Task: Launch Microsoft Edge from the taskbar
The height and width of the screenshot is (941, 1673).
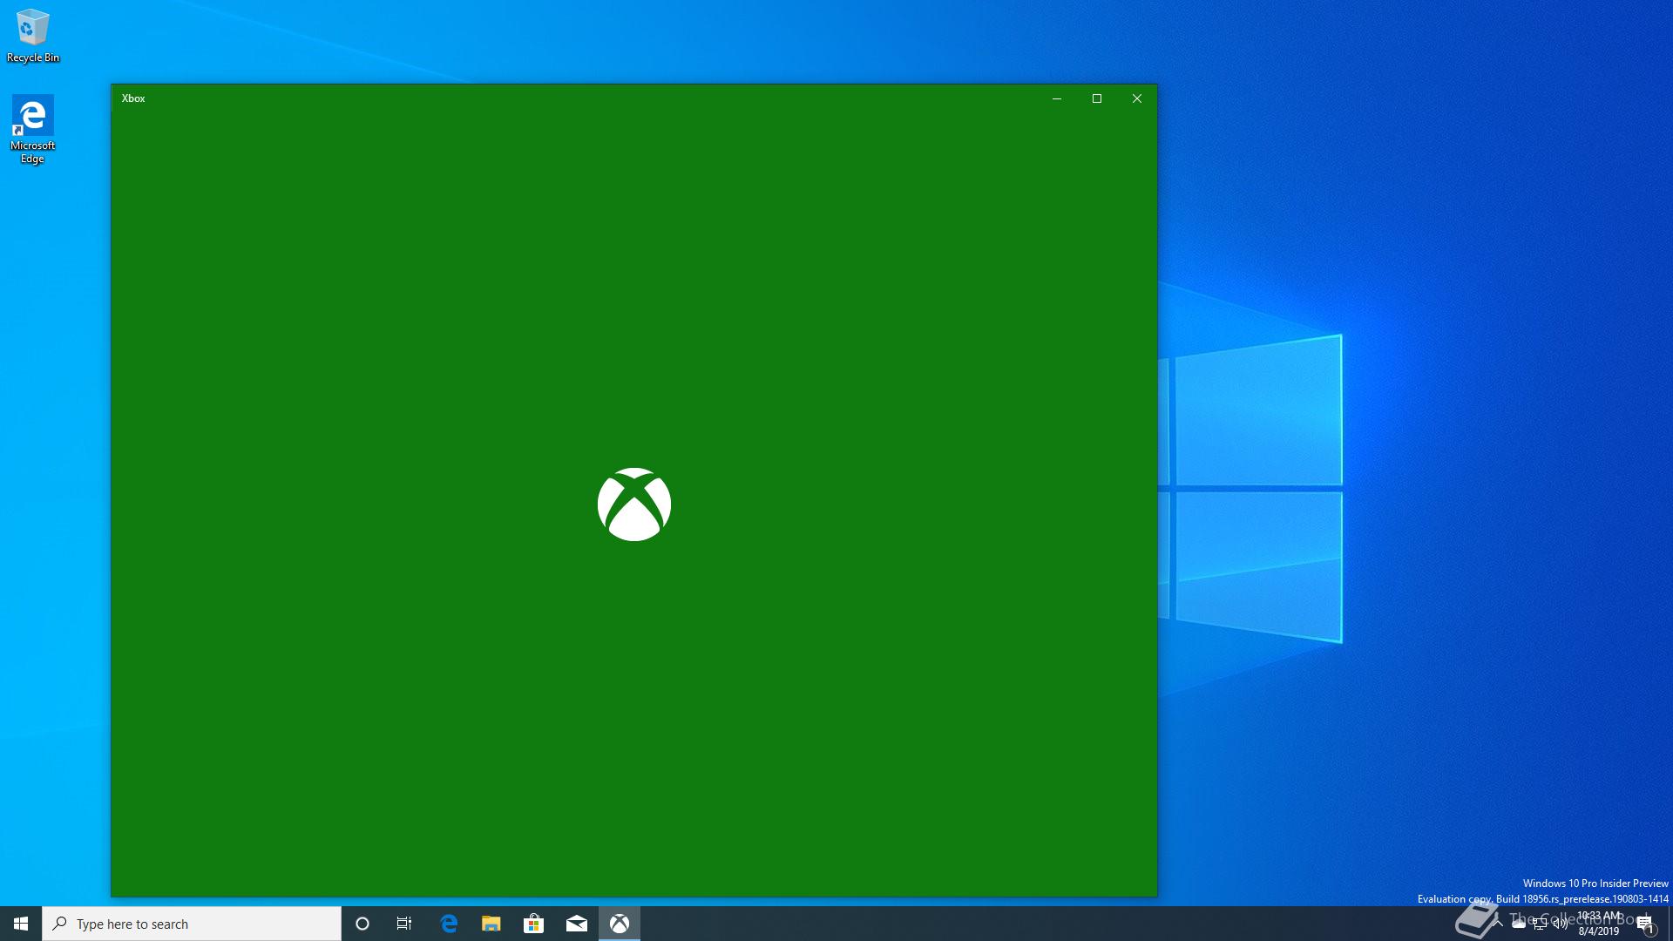Action: pyautogui.click(x=449, y=924)
